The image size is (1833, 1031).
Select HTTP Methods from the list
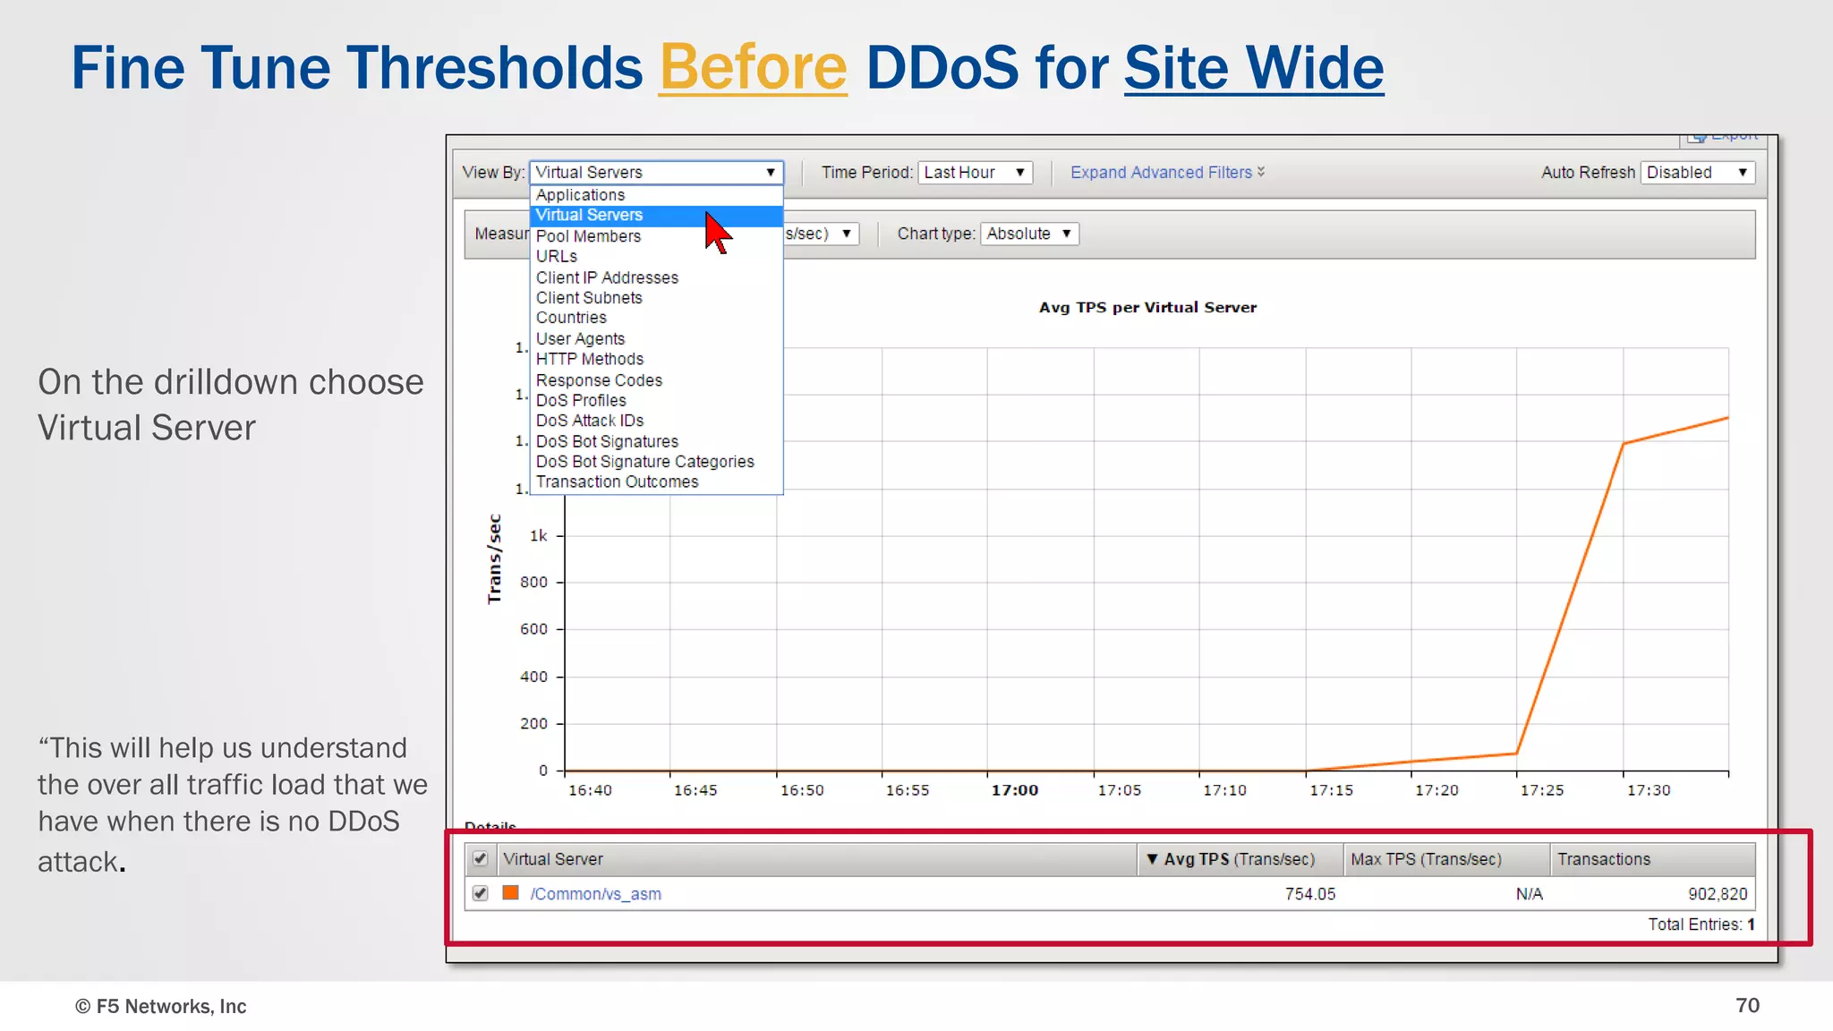point(656,359)
